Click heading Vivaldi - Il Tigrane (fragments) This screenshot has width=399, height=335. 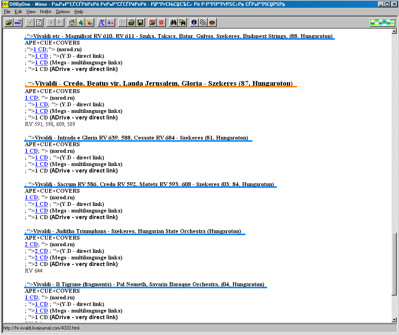149,284
